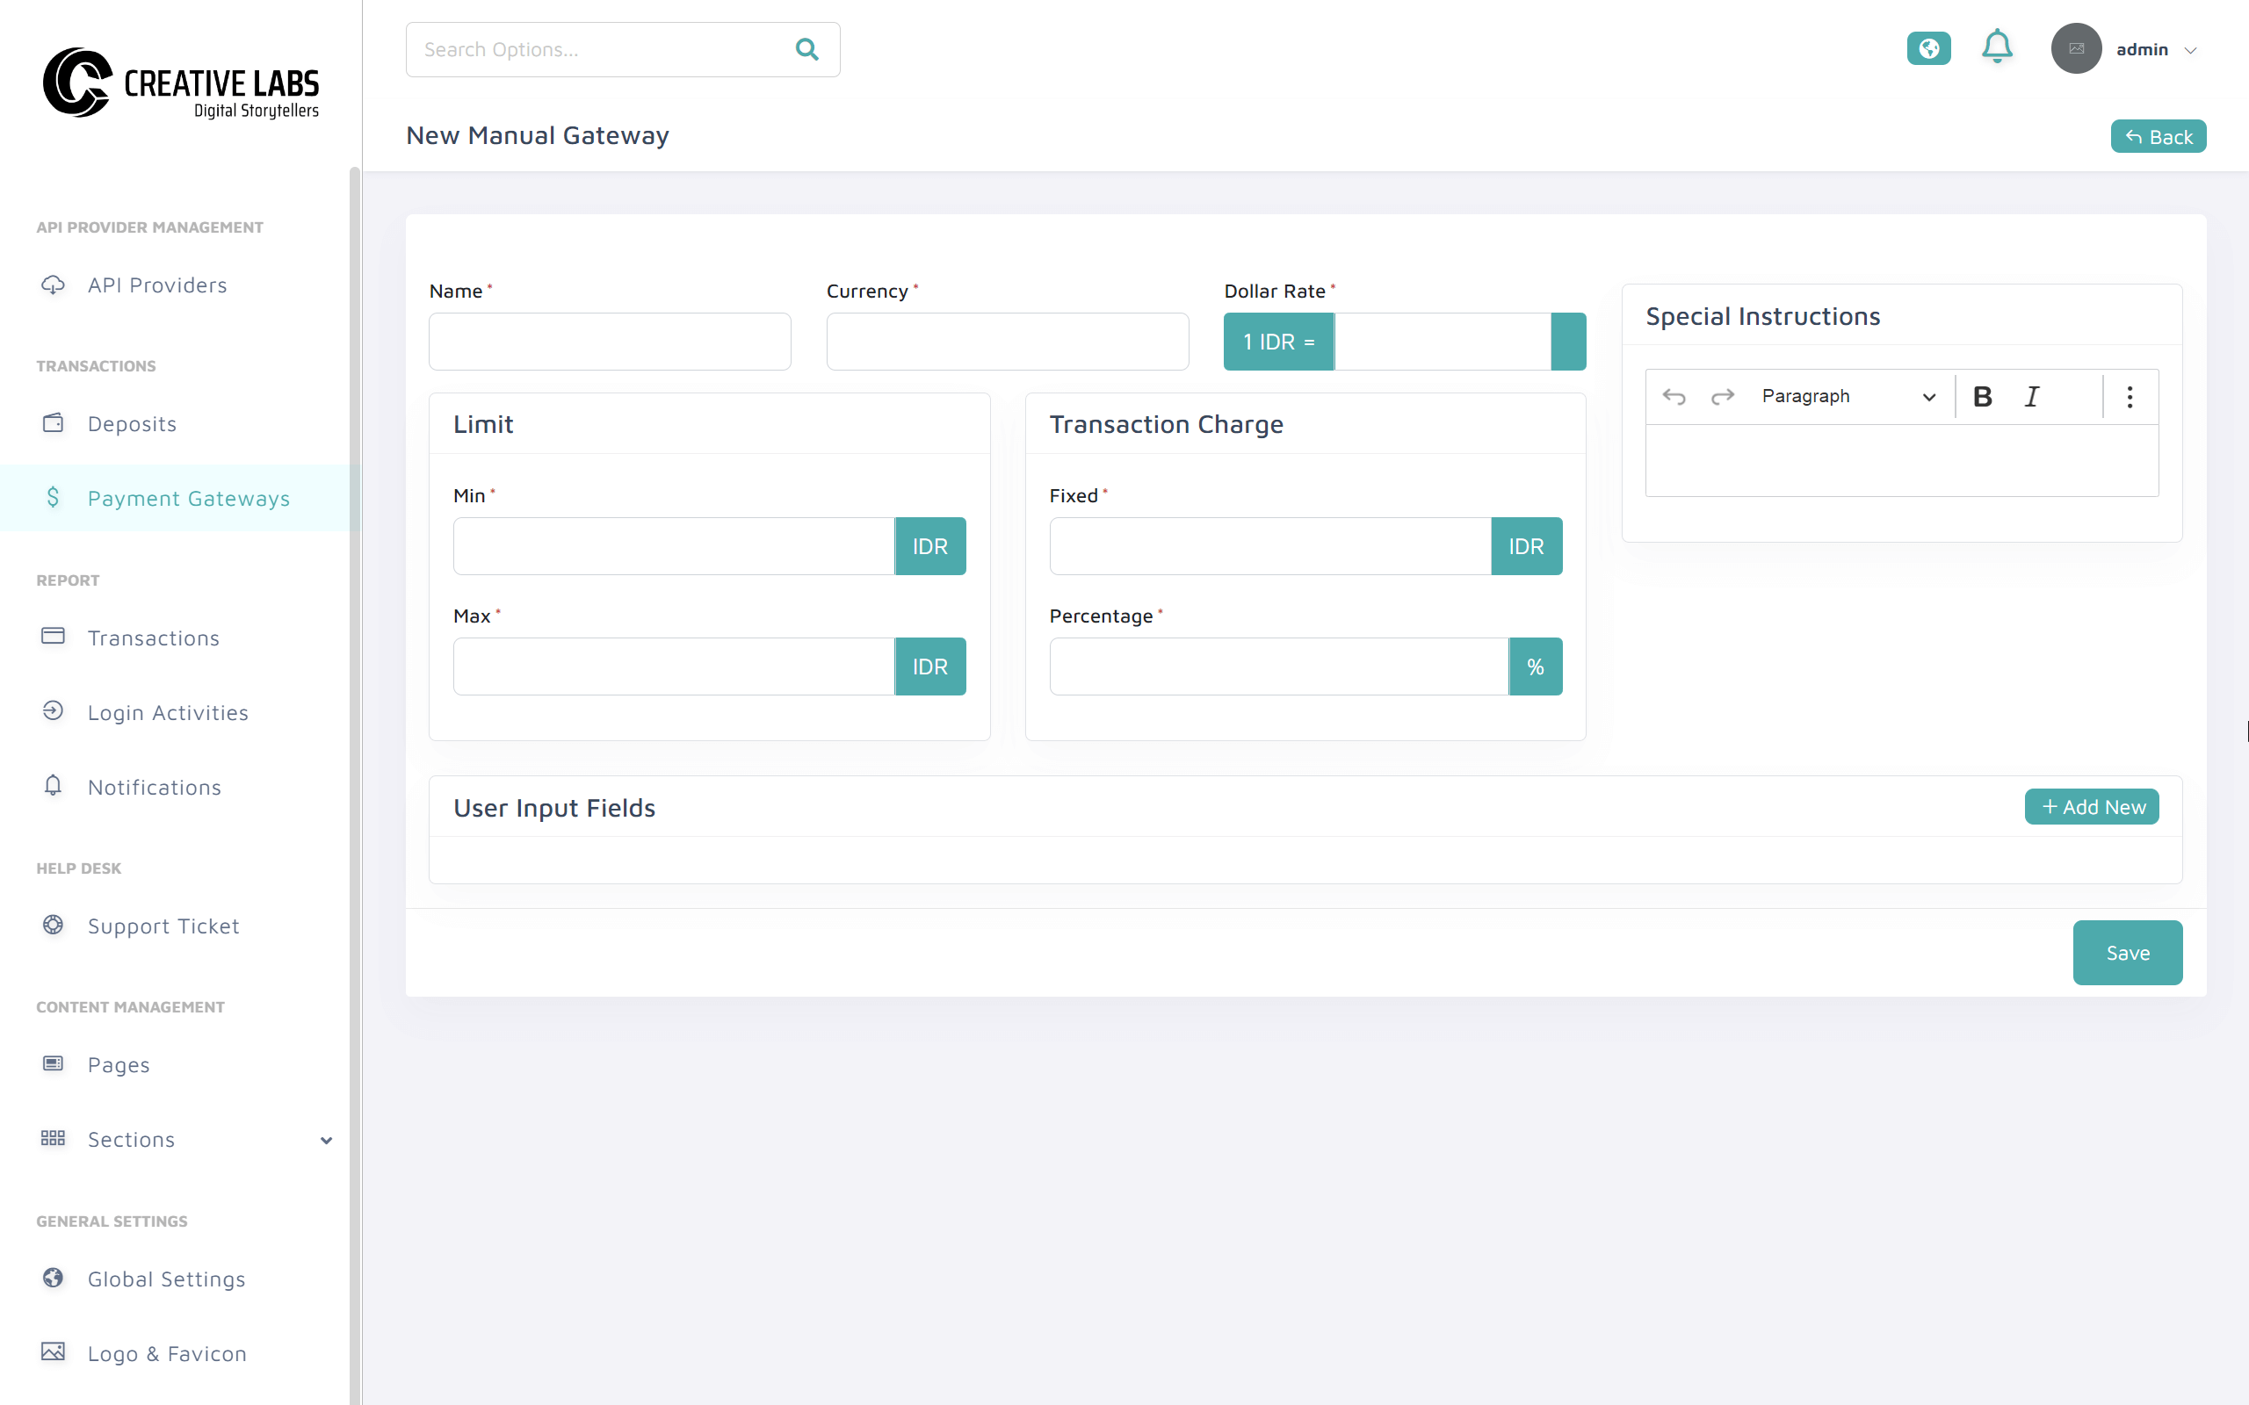Click the admin avatar in the header
This screenshot has height=1405, width=2249.
2077,48
